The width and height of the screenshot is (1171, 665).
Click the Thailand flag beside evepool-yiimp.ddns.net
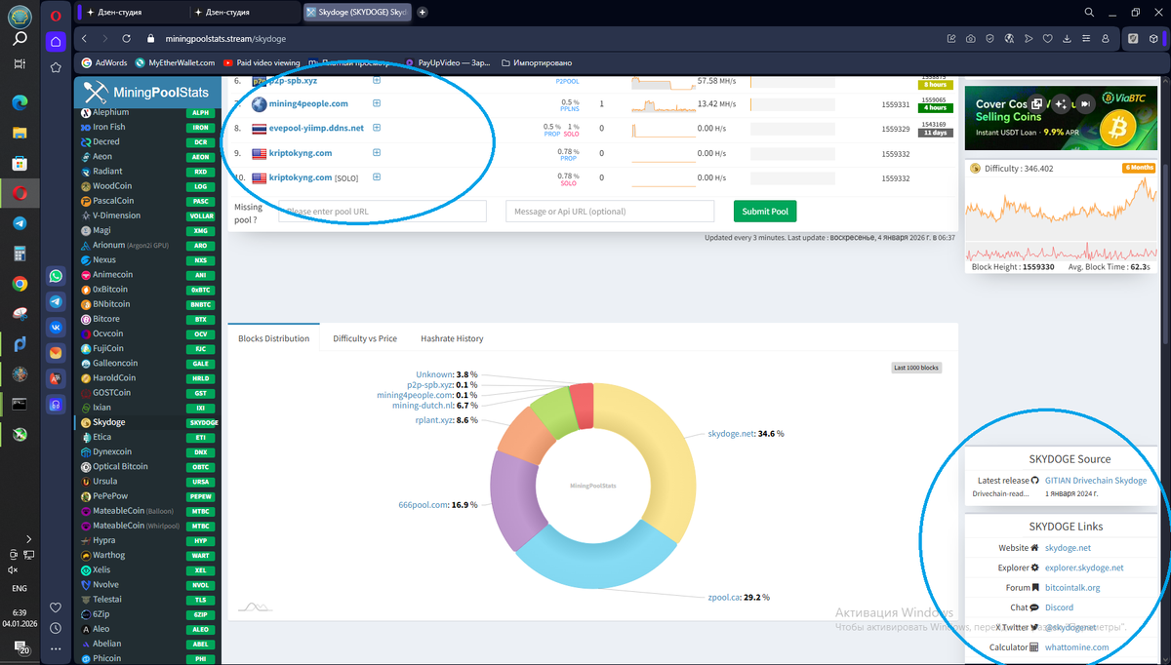point(258,129)
